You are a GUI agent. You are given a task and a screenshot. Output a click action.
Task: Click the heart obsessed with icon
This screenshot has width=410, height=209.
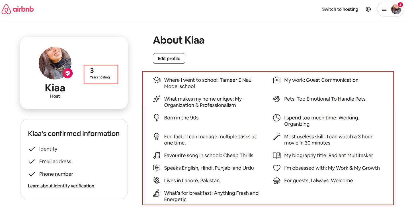(276, 168)
